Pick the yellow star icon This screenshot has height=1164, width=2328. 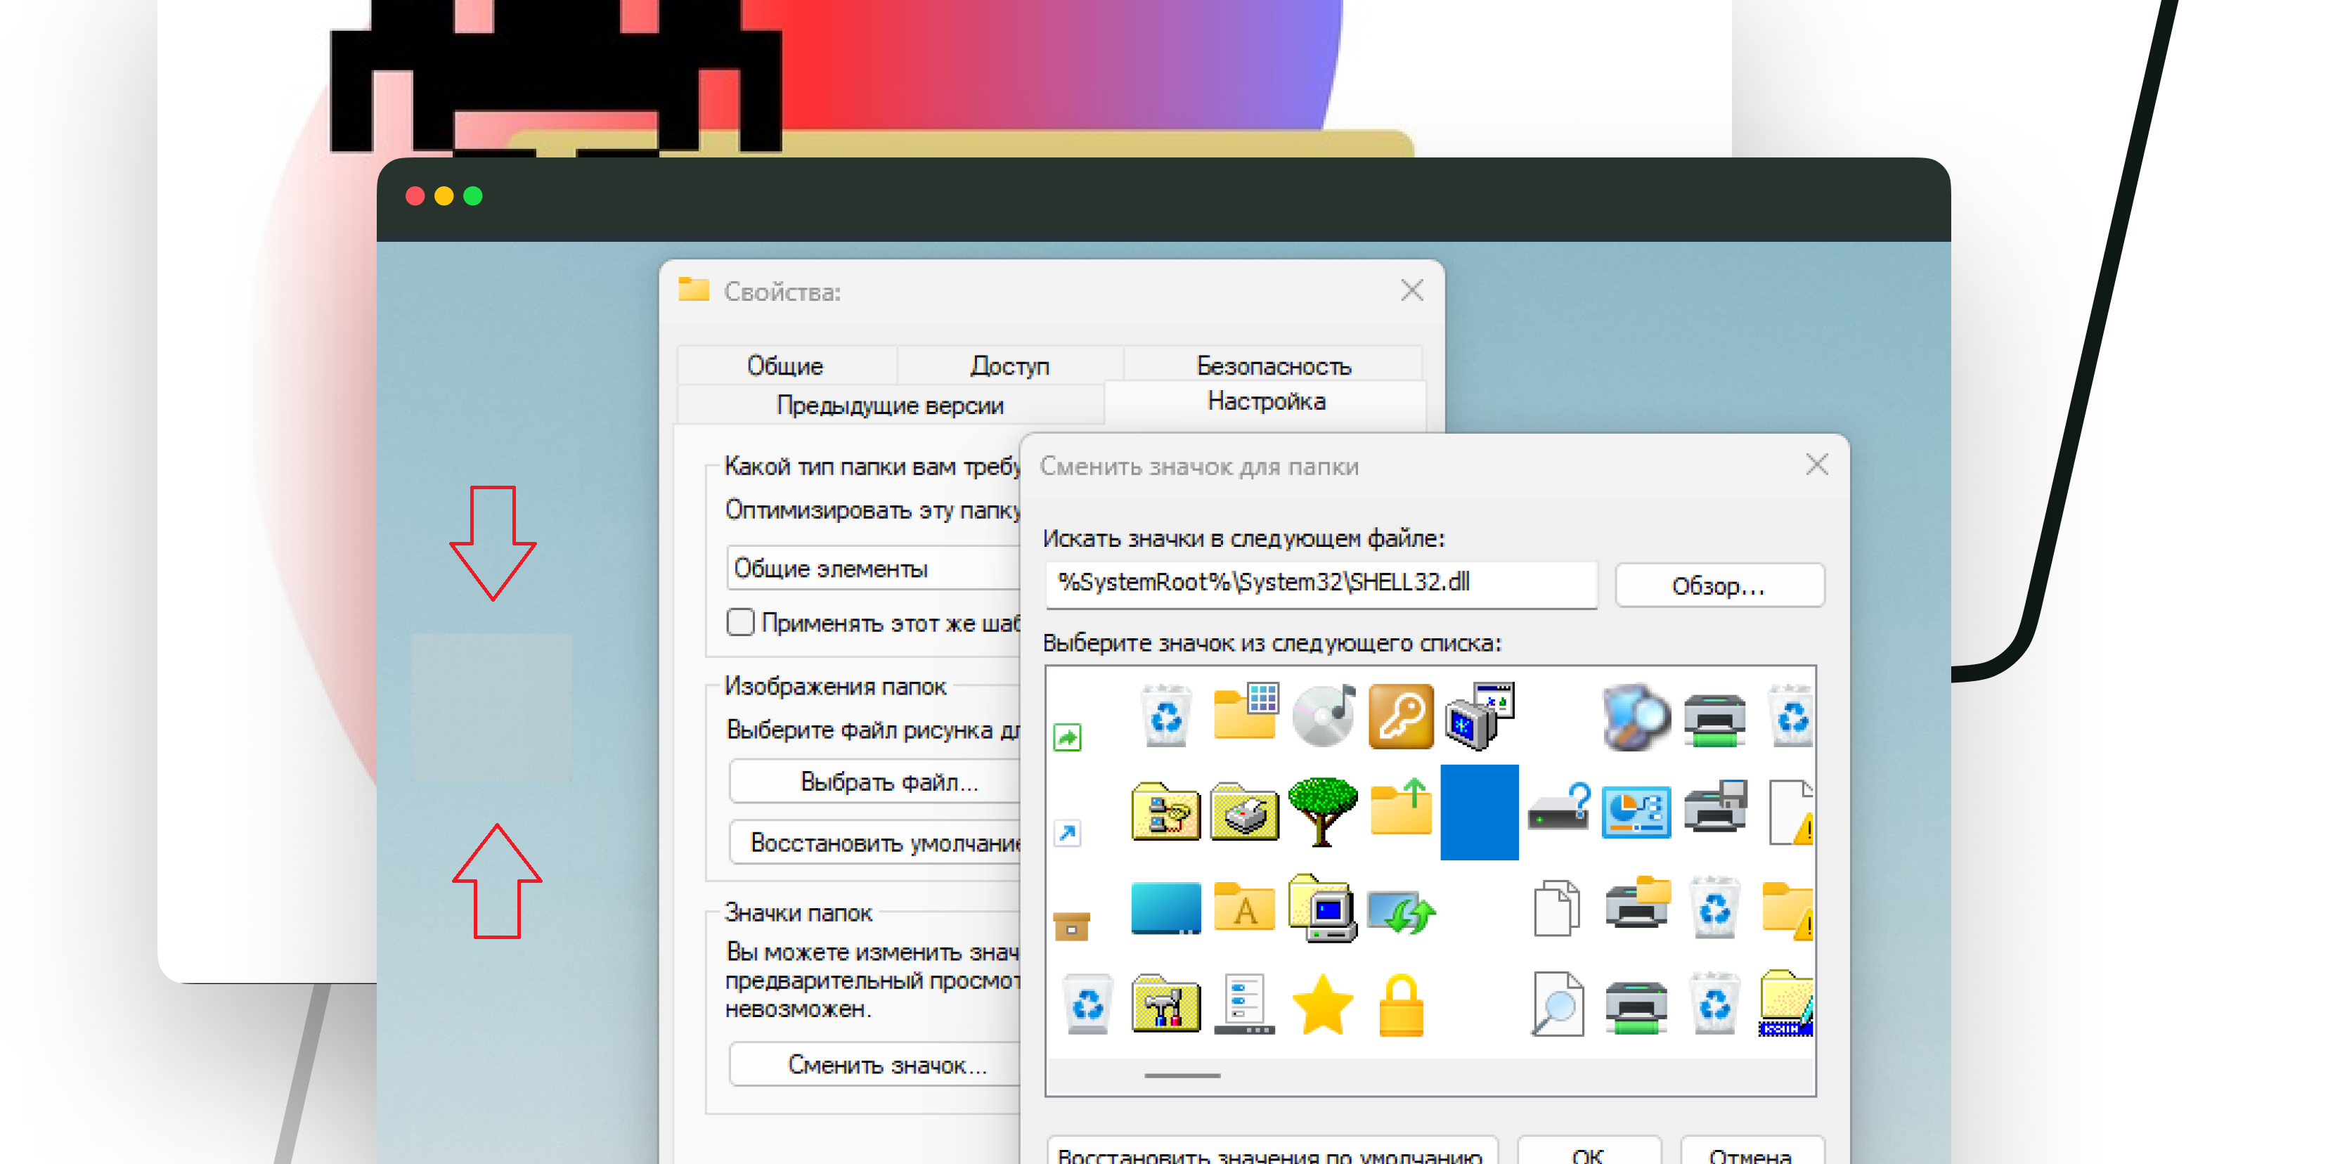tap(1322, 1004)
